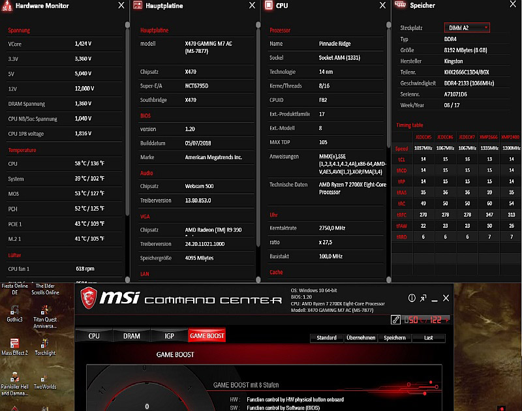The height and width of the screenshot is (411, 522).
Task: Click the Hardware Monitor panel scrollbar
Action: coord(127,120)
